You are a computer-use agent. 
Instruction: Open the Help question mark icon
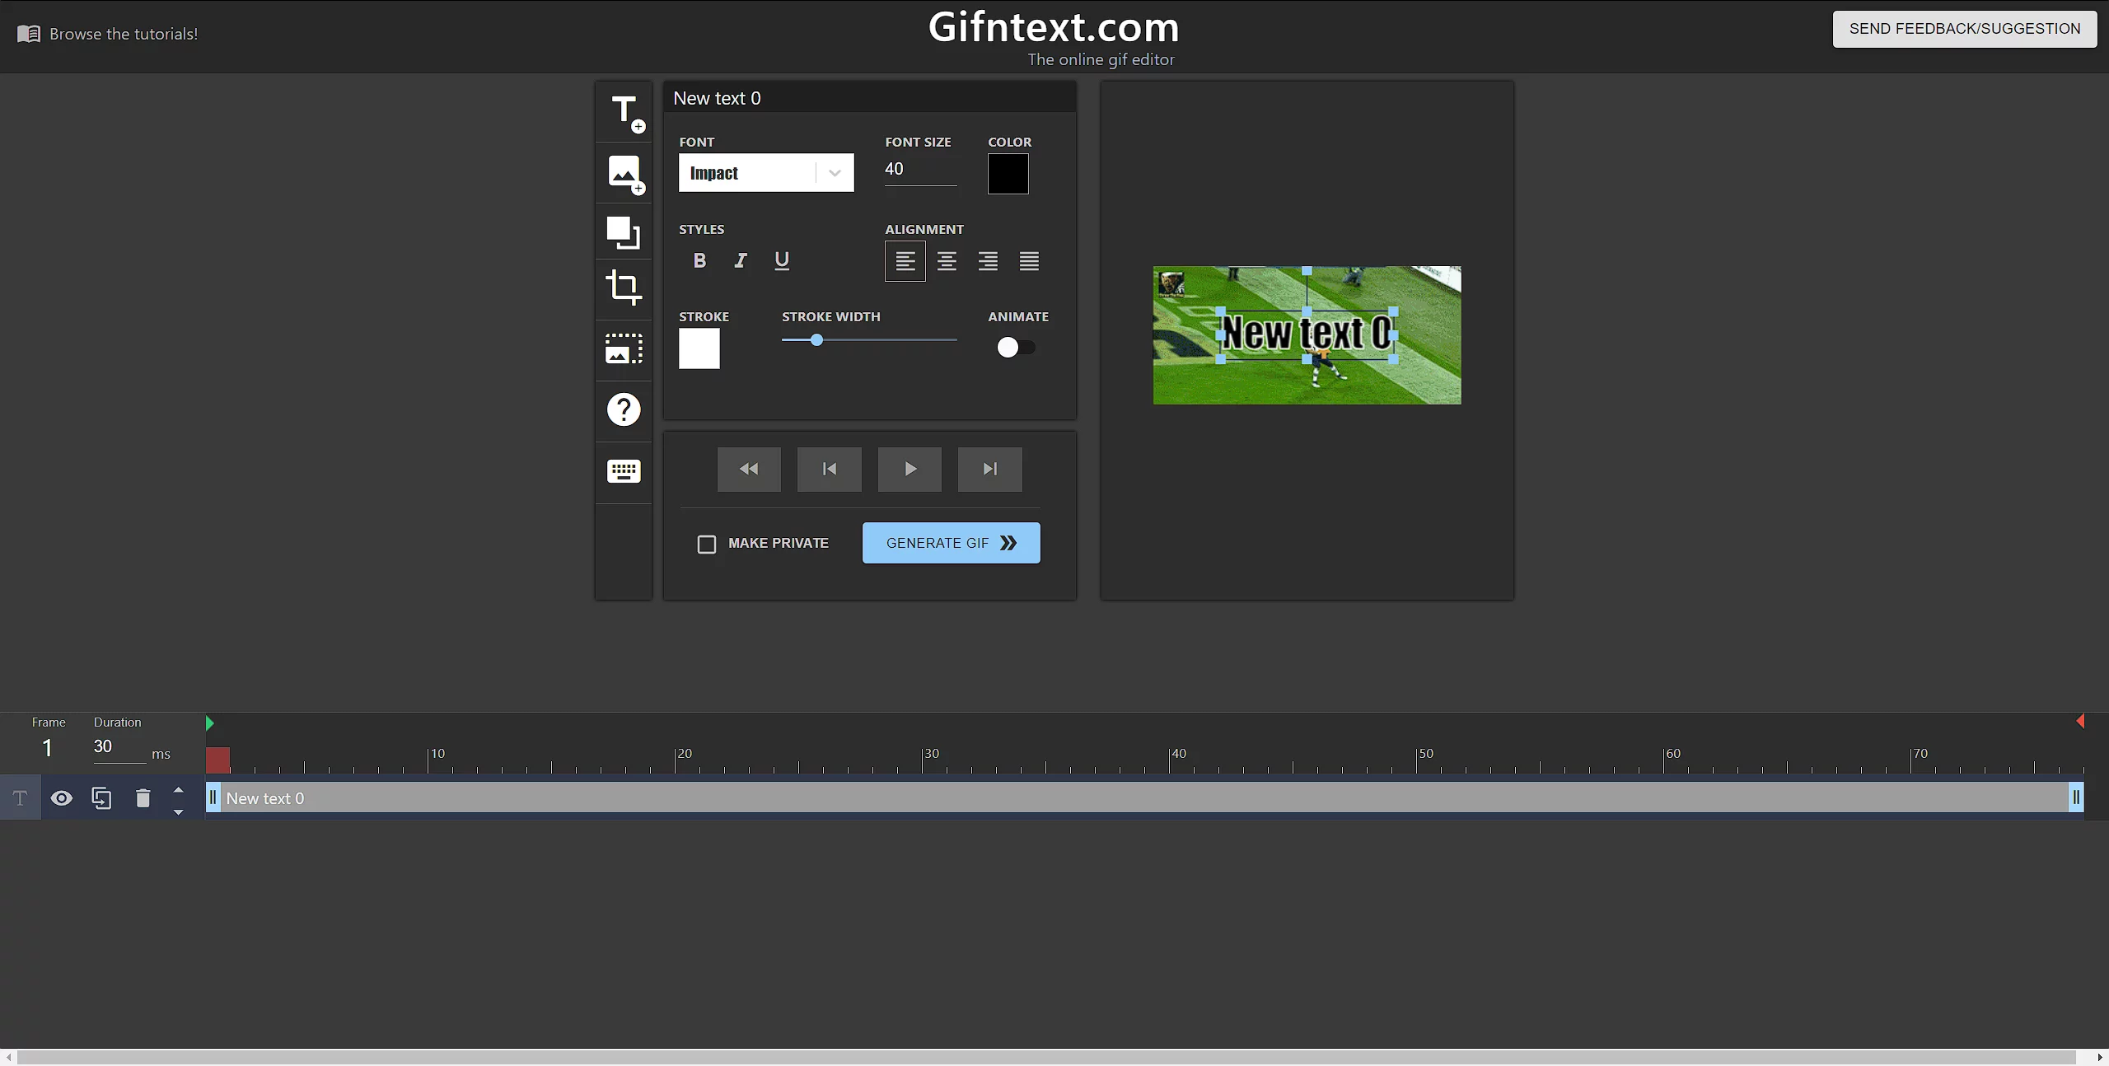(624, 409)
